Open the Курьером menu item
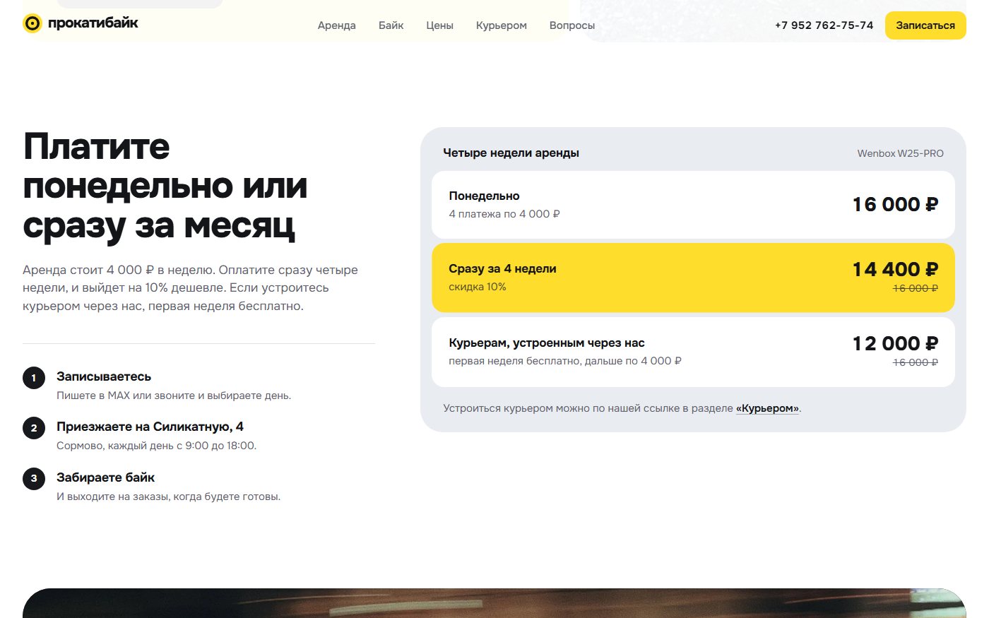This screenshot has height=618, width=989. coord(502,25)
